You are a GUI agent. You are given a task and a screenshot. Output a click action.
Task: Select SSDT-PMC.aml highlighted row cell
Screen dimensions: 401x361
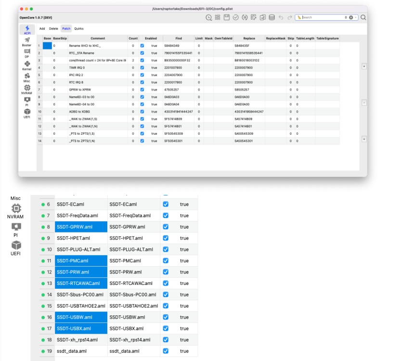pyautogui.click(x=81, y=261)
